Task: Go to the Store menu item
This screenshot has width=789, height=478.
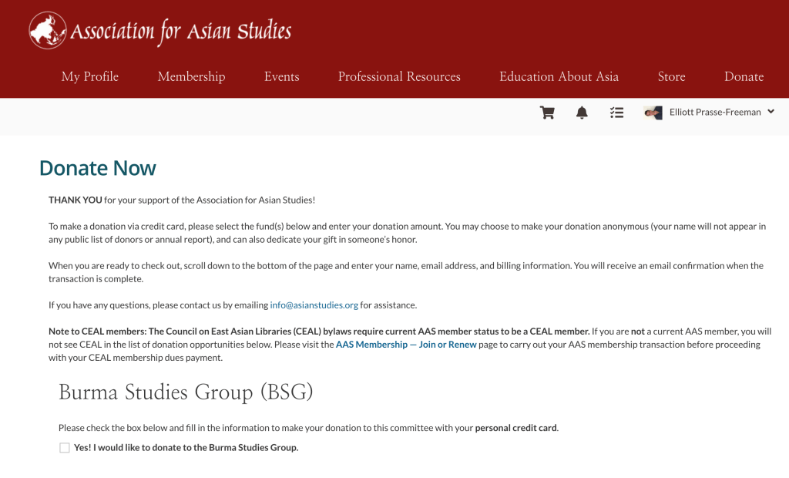Action: point(671,76)
